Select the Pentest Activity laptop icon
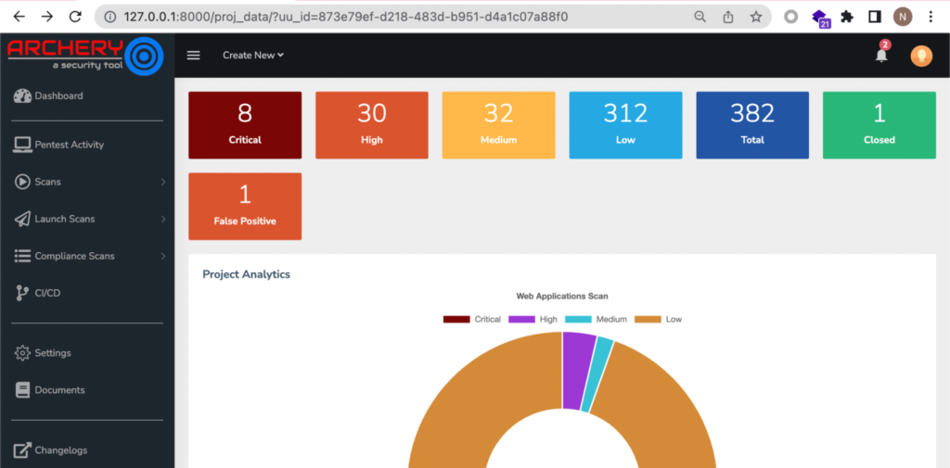950x468 pixels. pos(22,145)
